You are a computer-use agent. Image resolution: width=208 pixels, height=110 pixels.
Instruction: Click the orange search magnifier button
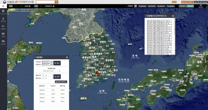pos(57,2)
